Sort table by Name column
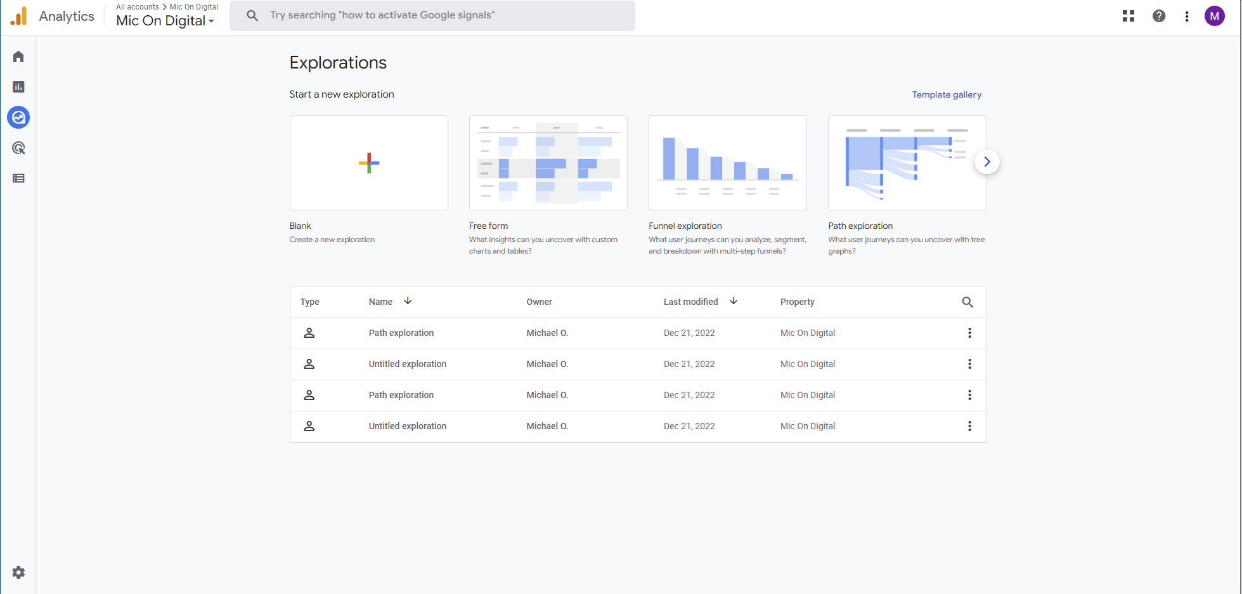The height and width of the screenshot is (594, 1242). click(381, 302)
